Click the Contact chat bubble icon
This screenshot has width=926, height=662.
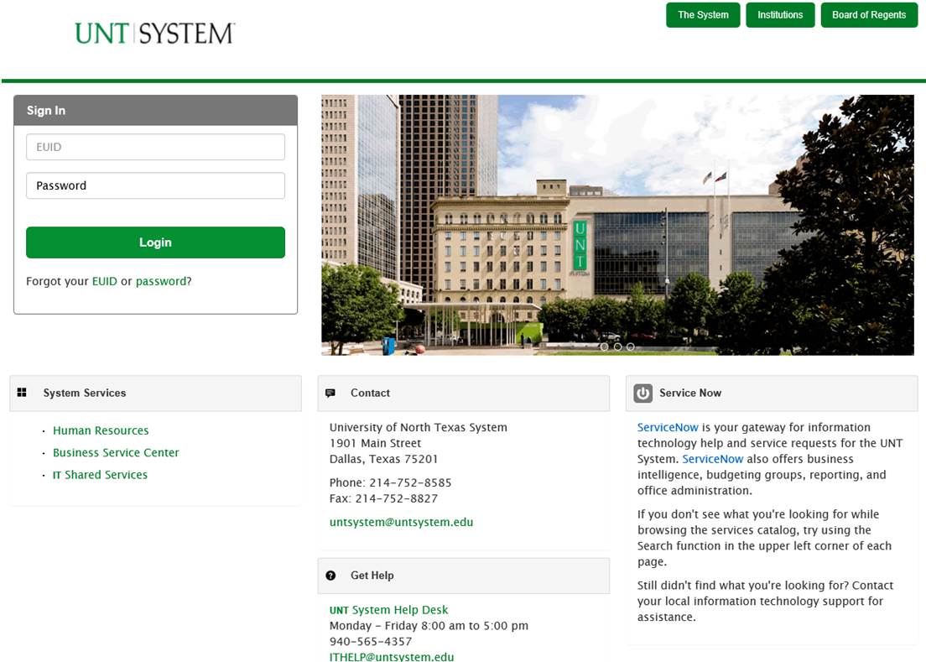tap(330, 393)
